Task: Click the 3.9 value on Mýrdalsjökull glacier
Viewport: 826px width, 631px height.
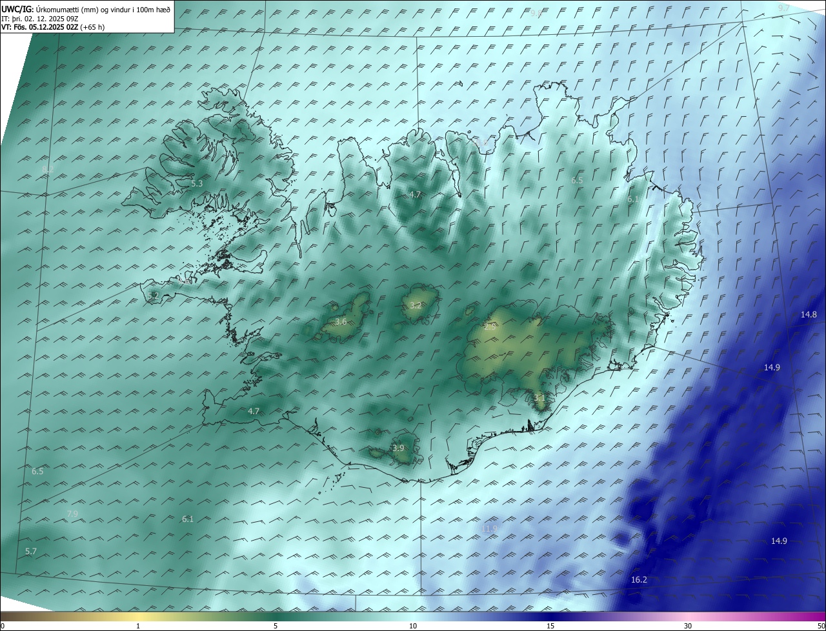Action: point(398,448)
